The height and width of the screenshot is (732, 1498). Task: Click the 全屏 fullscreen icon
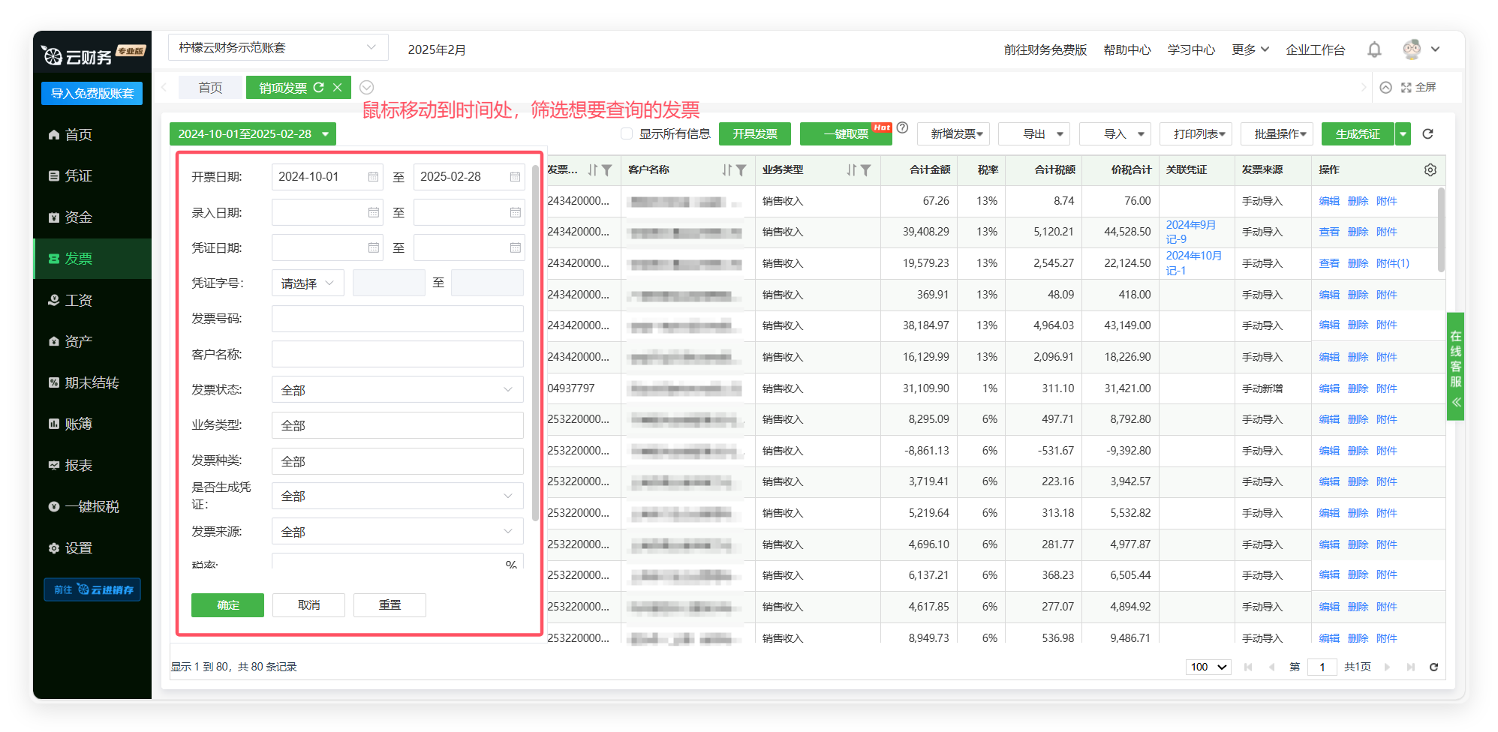point(1406,88)
